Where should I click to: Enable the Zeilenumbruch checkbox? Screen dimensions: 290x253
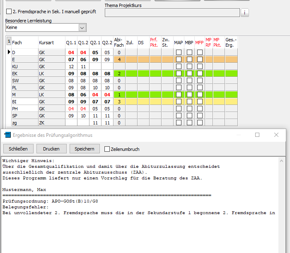point(107,149)
